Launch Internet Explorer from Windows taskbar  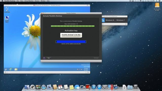click(11, 69)
